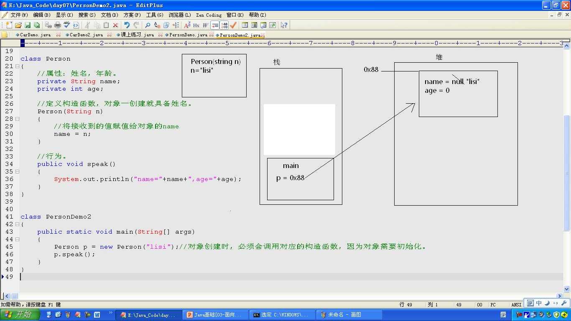Open the 搜索(S) menu

(87, 15)
